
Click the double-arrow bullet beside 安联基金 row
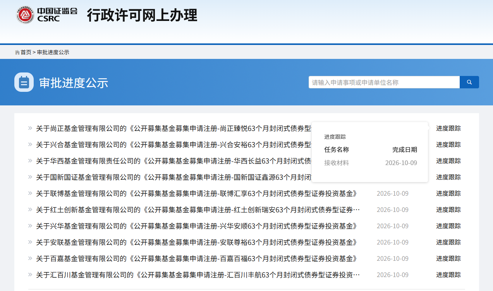pos(30,242)
